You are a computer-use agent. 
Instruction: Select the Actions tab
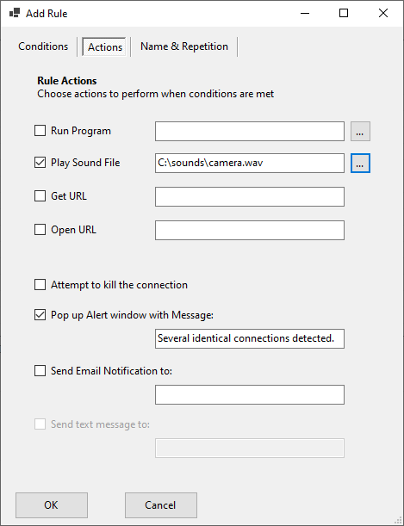105,47
